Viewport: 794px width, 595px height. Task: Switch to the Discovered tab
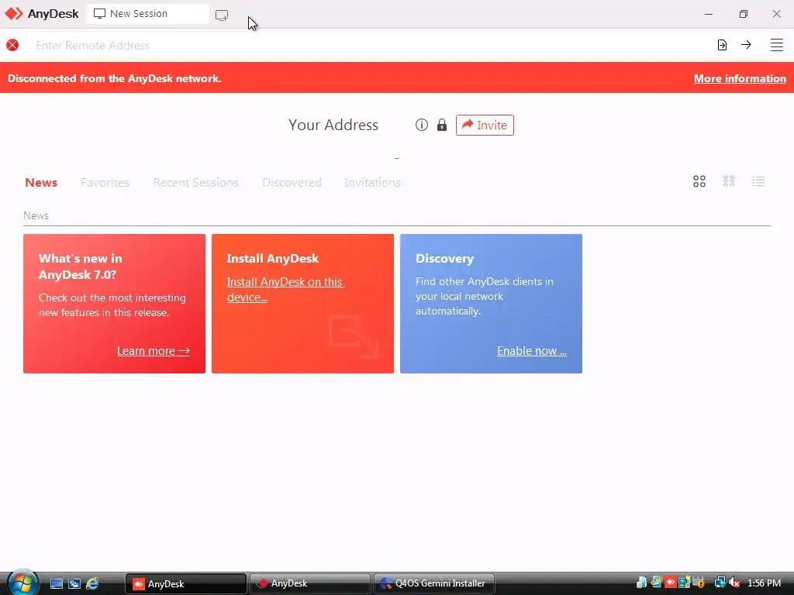292,183
